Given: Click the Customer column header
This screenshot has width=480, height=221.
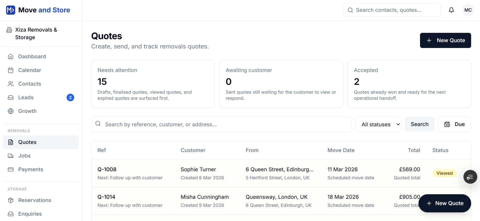Looking at the screenshot, I should click(x=193, y=150).
